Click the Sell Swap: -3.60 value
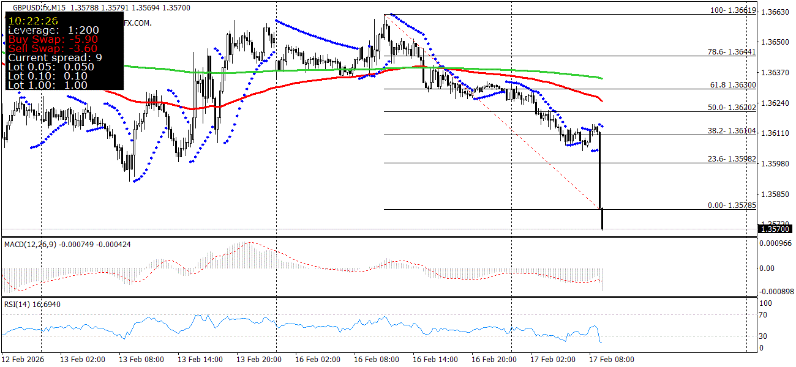The image size is (796, 367). point(53,48)
